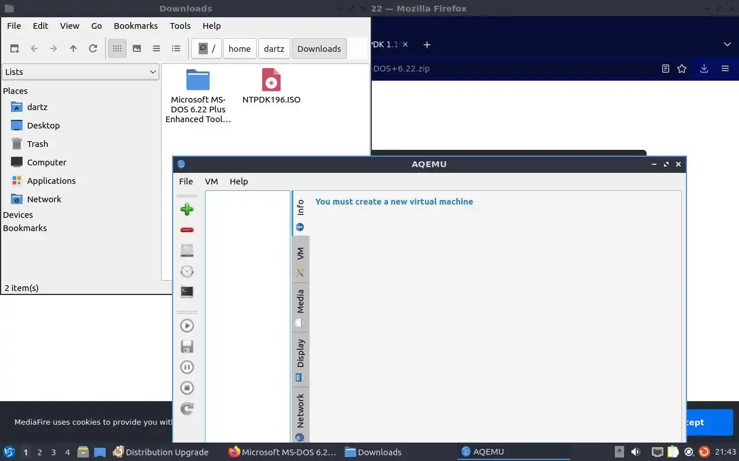
Task: Open Edit menu in file manager
Action: pos(40,25)
